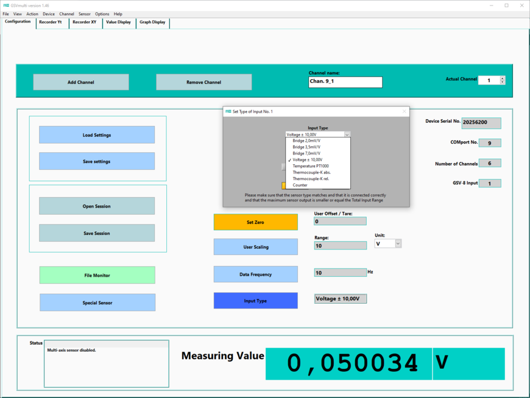Select Bridge 2,0mV/V from the list
This screenshot has height=398, width=530.
[x=306, y=141]
